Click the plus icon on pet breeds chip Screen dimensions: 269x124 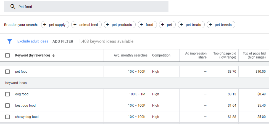coord(211,25)
